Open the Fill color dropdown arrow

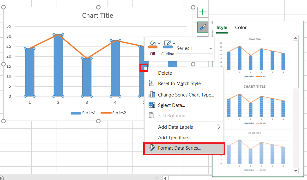coord(159,44)
